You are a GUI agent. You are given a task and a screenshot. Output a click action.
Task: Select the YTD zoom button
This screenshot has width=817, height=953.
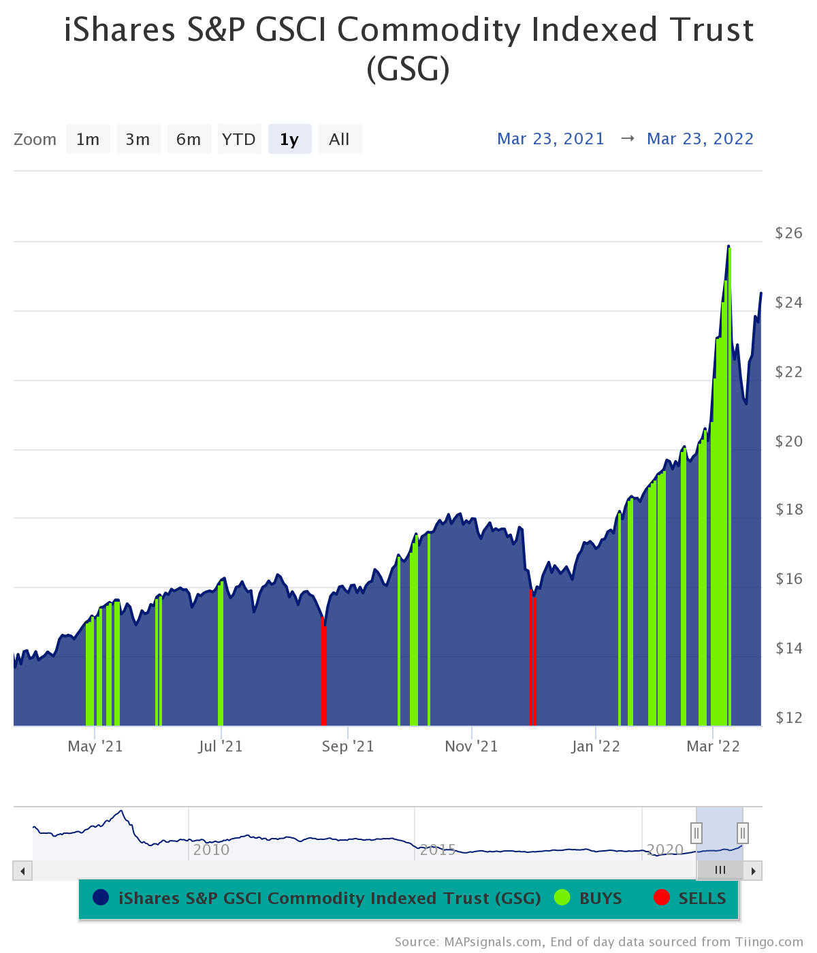click(x=239, y=139)
